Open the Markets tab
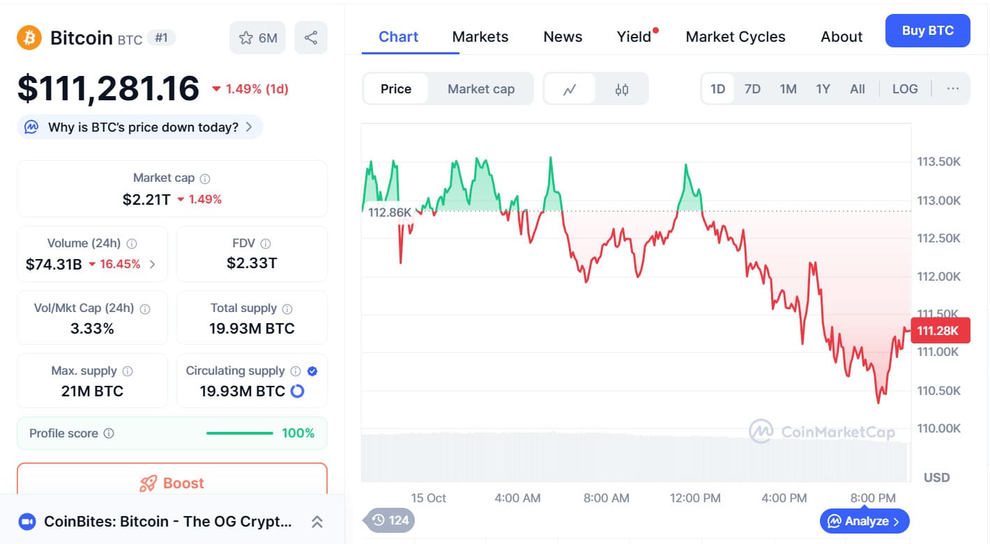Screen dimensions: 990x544 pyautogui.click(x=480, y=37)
